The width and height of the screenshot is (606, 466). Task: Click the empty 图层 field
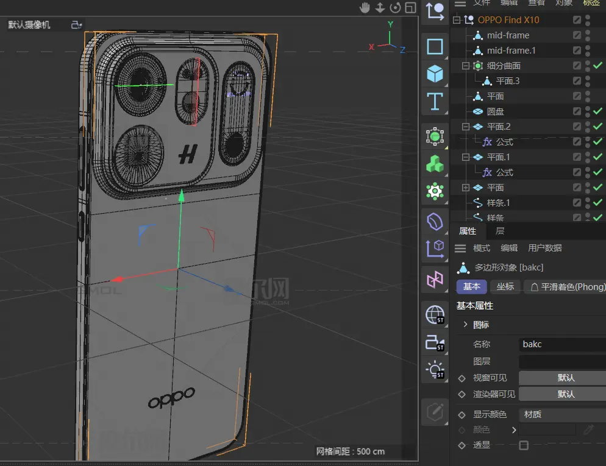click(562, 361)
